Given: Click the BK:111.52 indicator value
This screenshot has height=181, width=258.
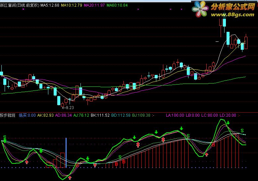Looking at the screenshot, I should click(100, 115).
